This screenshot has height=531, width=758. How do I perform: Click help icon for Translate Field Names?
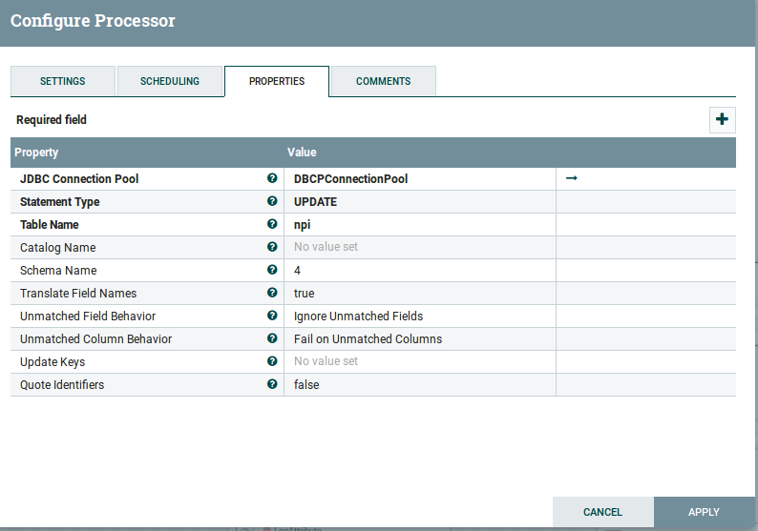point(272,293)
